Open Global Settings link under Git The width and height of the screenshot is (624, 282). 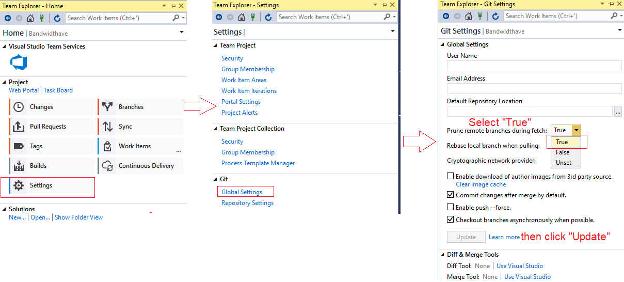coord(242,192)
